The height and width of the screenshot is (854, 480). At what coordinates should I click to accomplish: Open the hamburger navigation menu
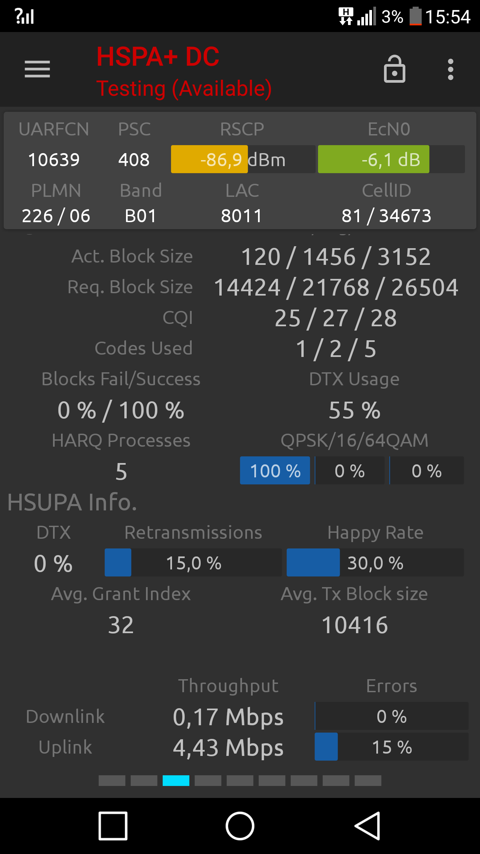37,69
